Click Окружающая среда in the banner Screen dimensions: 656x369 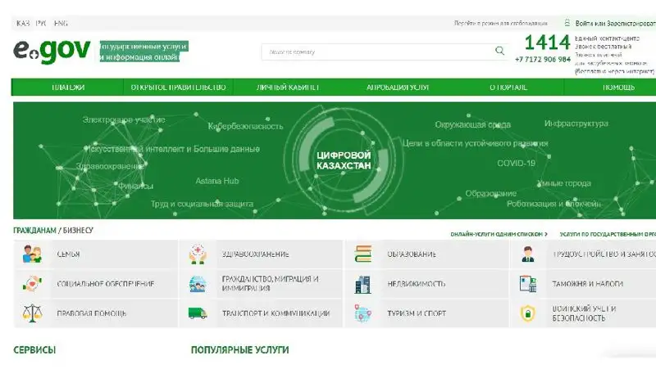(473, 124)
